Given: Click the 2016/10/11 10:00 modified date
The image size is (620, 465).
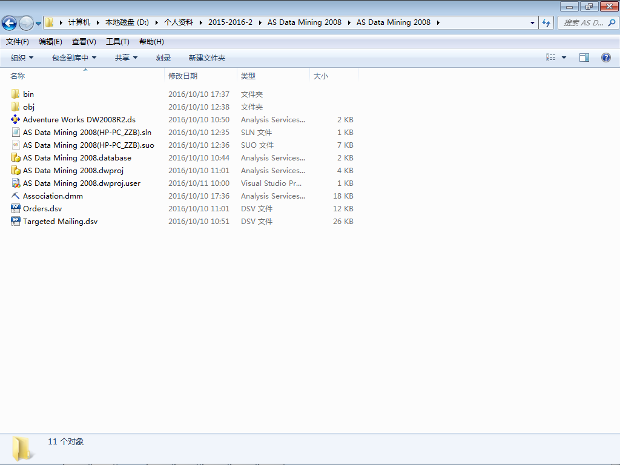Looking at the screenshot, I should click(x=199, y=183).
